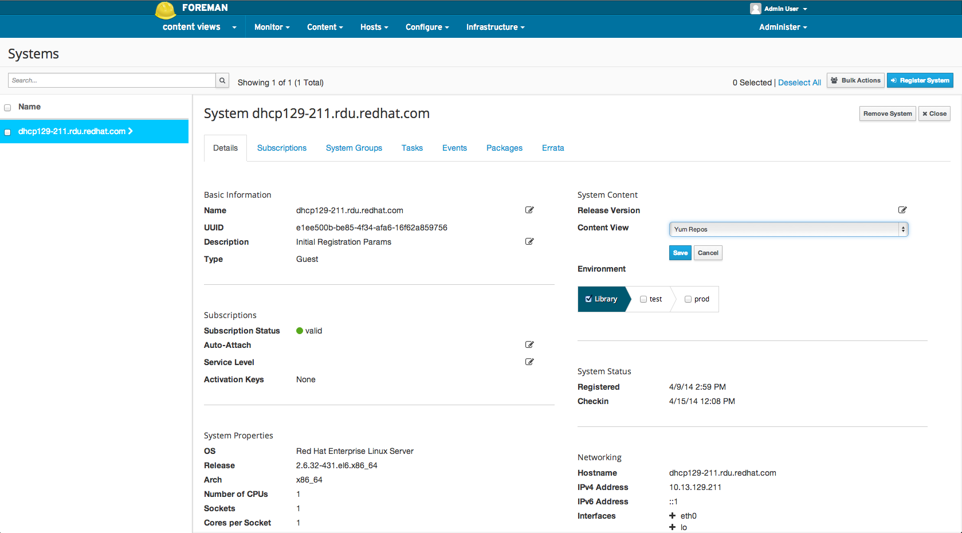Open the content views dropdown

click(200, 27)
